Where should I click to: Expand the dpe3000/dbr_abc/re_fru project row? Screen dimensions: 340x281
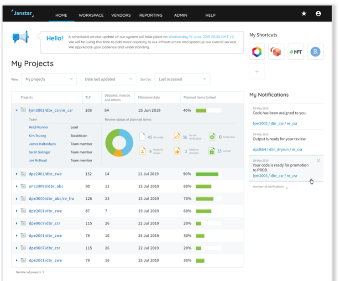(16, 198)
